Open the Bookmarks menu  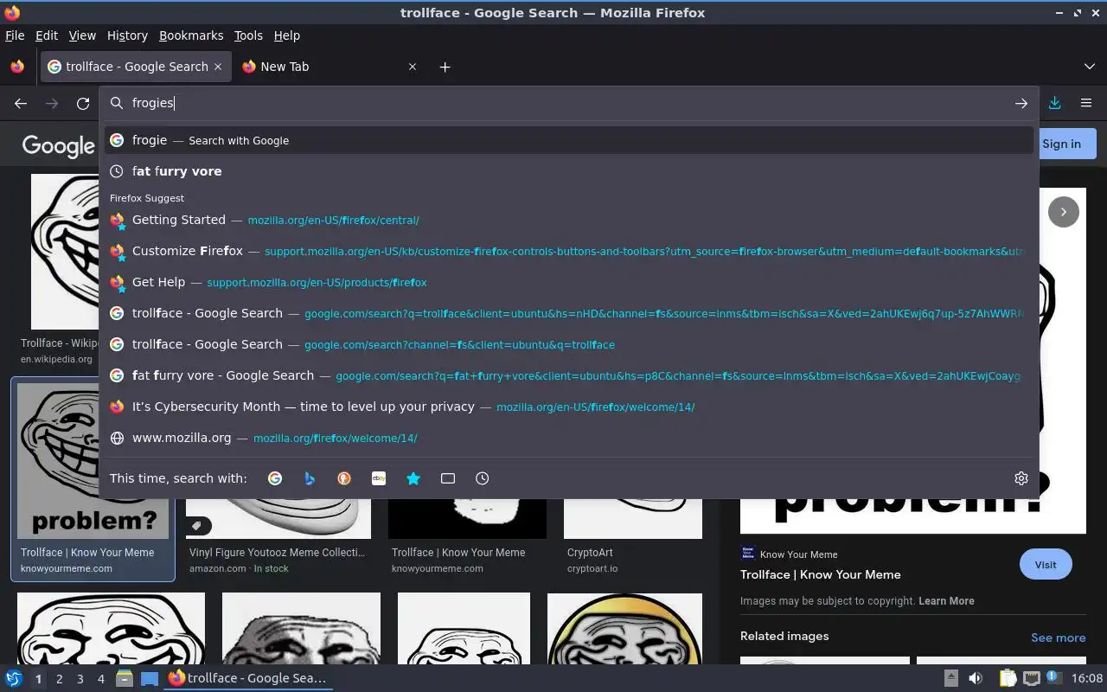(191, 35)
